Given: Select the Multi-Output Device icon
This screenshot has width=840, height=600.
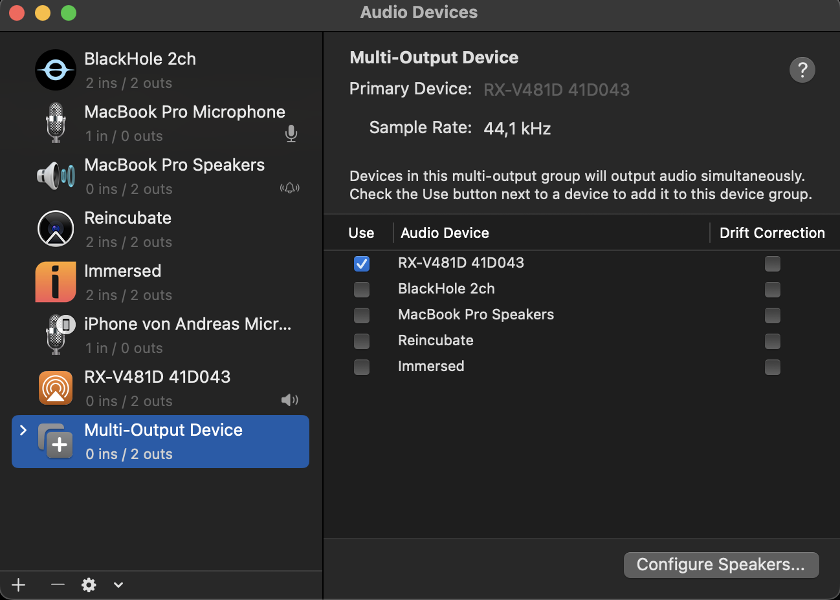Looking at the screenshot, I should click(x=55, y=440).
